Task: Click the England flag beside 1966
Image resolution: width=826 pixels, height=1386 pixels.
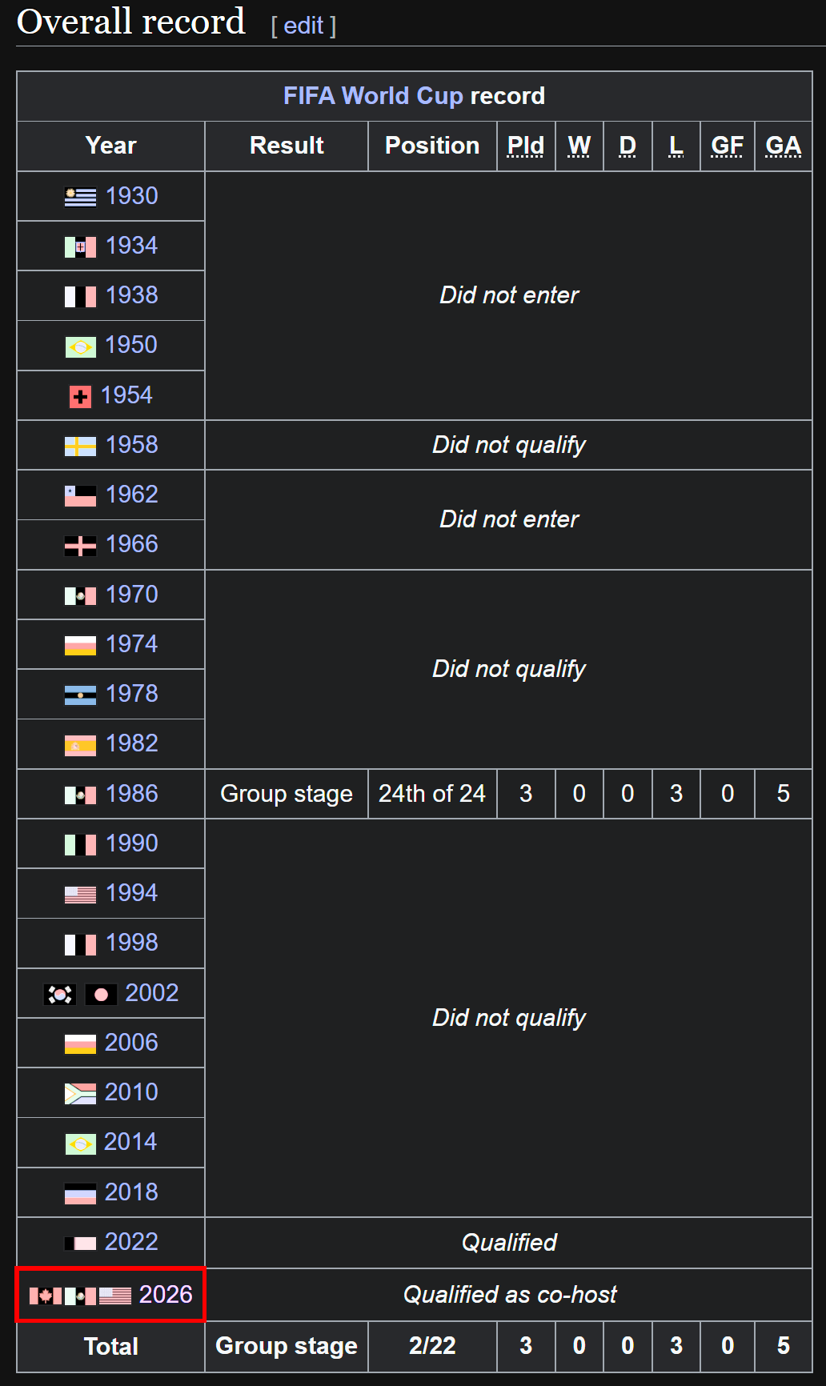Action: coord(80,546)
